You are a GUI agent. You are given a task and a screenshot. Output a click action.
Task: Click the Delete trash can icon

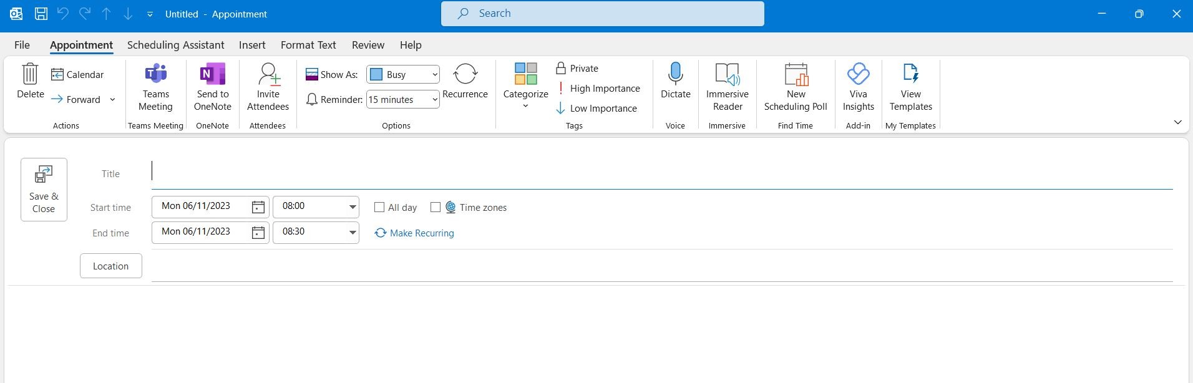[30, 74]
